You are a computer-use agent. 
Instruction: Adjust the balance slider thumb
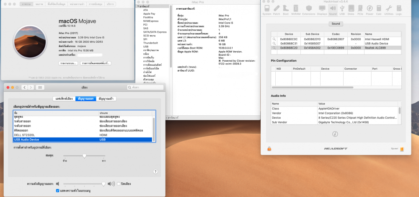[x=85, y=156]
